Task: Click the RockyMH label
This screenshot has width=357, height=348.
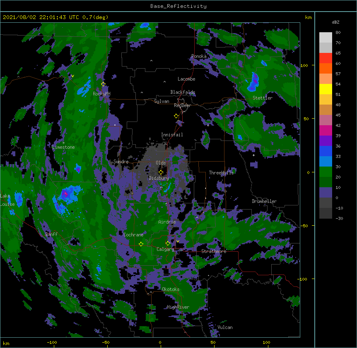Action: pos(101,93)
